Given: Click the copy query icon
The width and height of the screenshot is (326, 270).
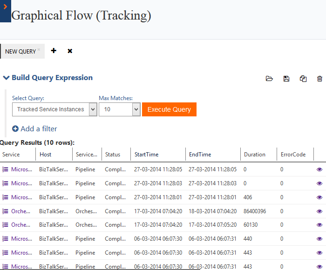Looking at the screenshot, I should click(x=303, y=79).
